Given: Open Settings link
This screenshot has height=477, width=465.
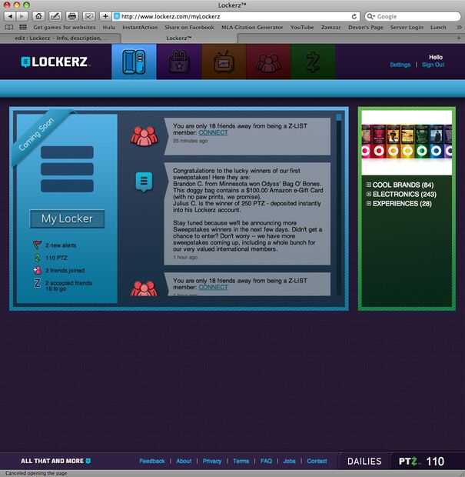Looking at the screenshot, I should (x=400, y=65).
